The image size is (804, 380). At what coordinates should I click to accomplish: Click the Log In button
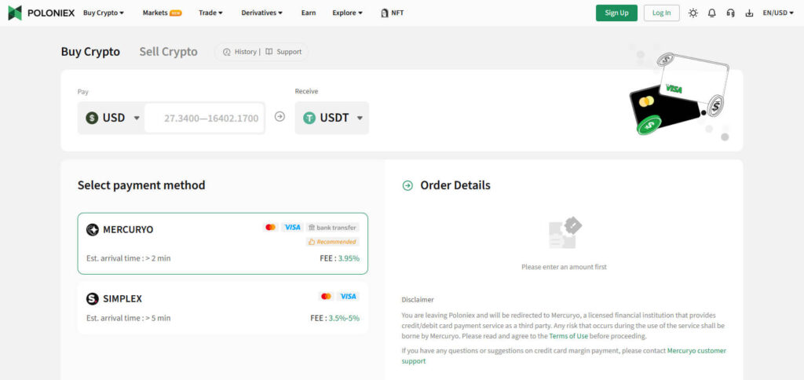point(661,13)
